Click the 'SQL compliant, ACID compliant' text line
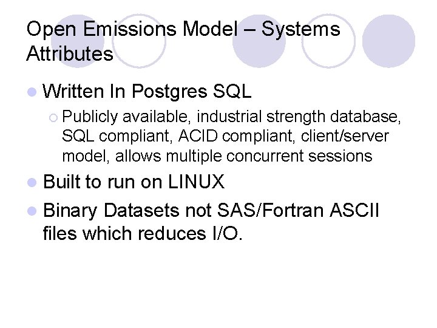The height and width of the screenshot is (328, 437). 225,136
